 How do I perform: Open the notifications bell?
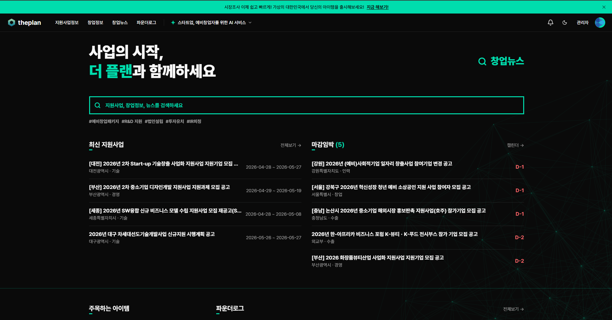click(x=551, y=23)
